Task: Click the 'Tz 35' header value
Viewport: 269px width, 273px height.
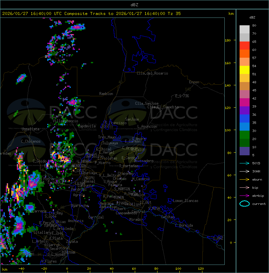Action: pos(174,14)
